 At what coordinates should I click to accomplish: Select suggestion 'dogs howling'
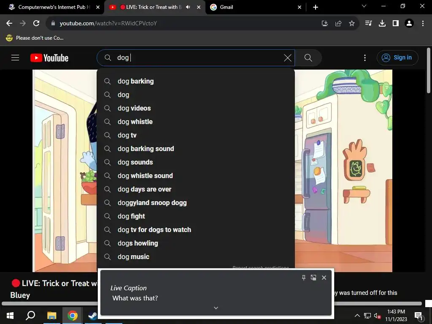[x=196, y=243]
